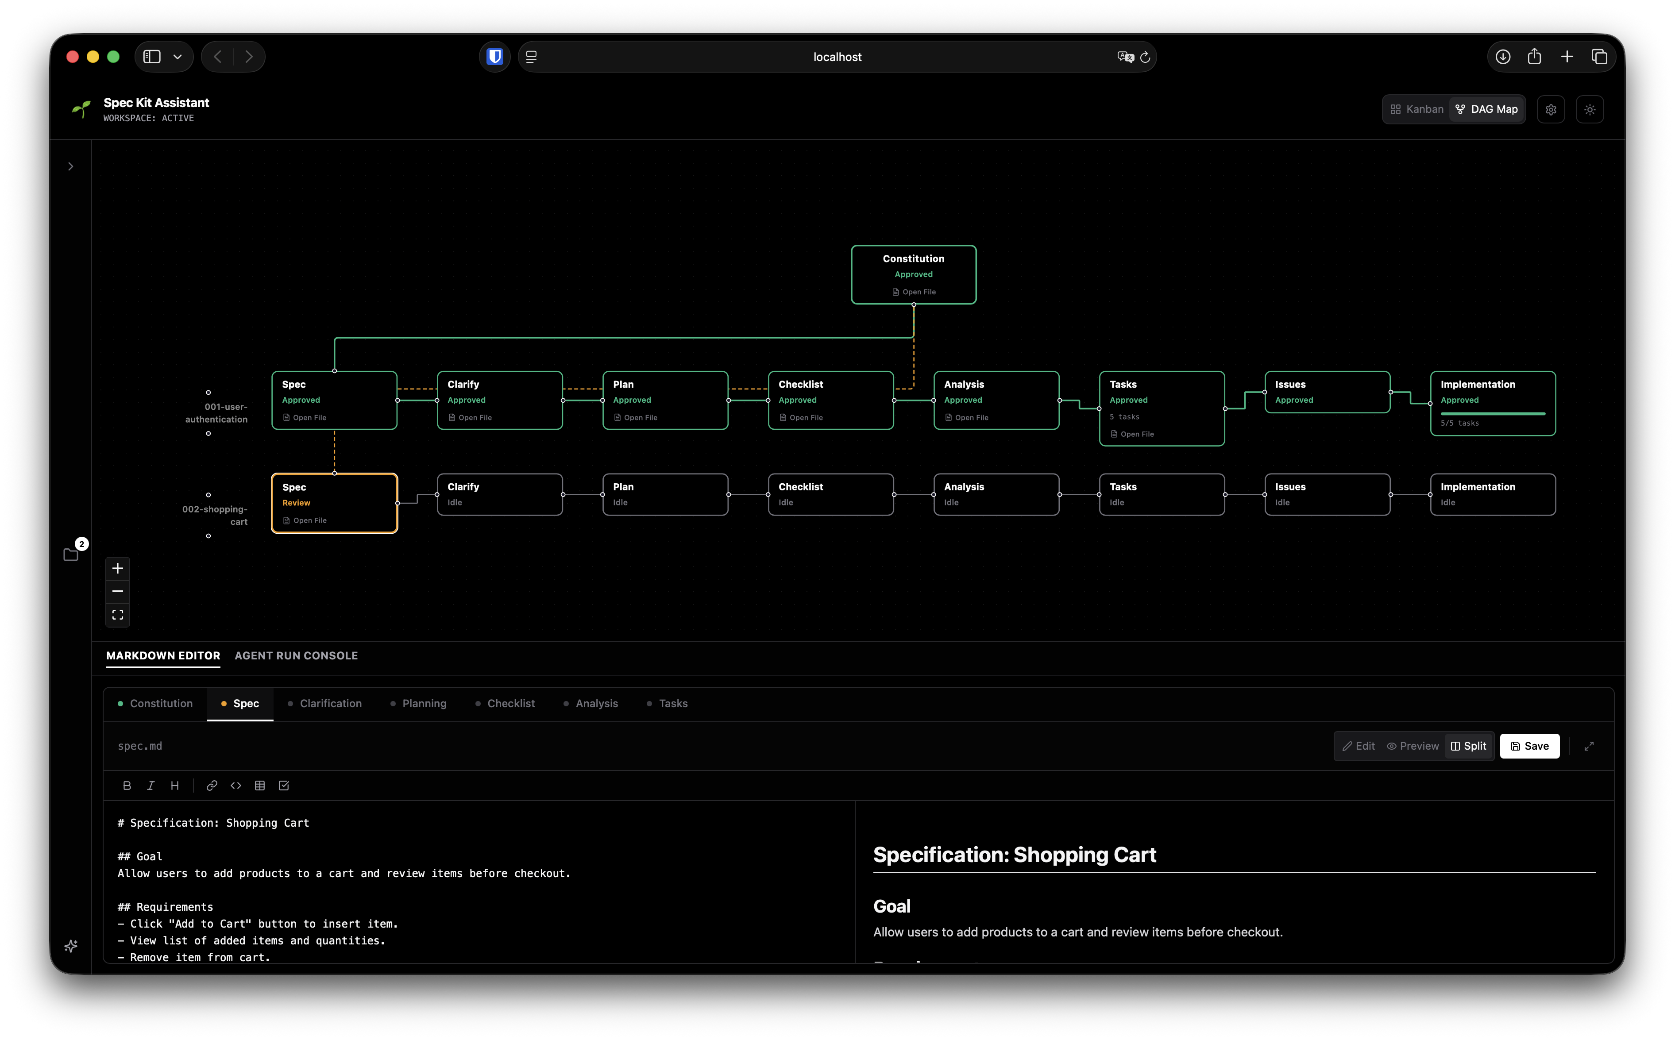Select the Spec document tab
This screenshot has height=1040, width=1675.
click(x=240, y=704)
